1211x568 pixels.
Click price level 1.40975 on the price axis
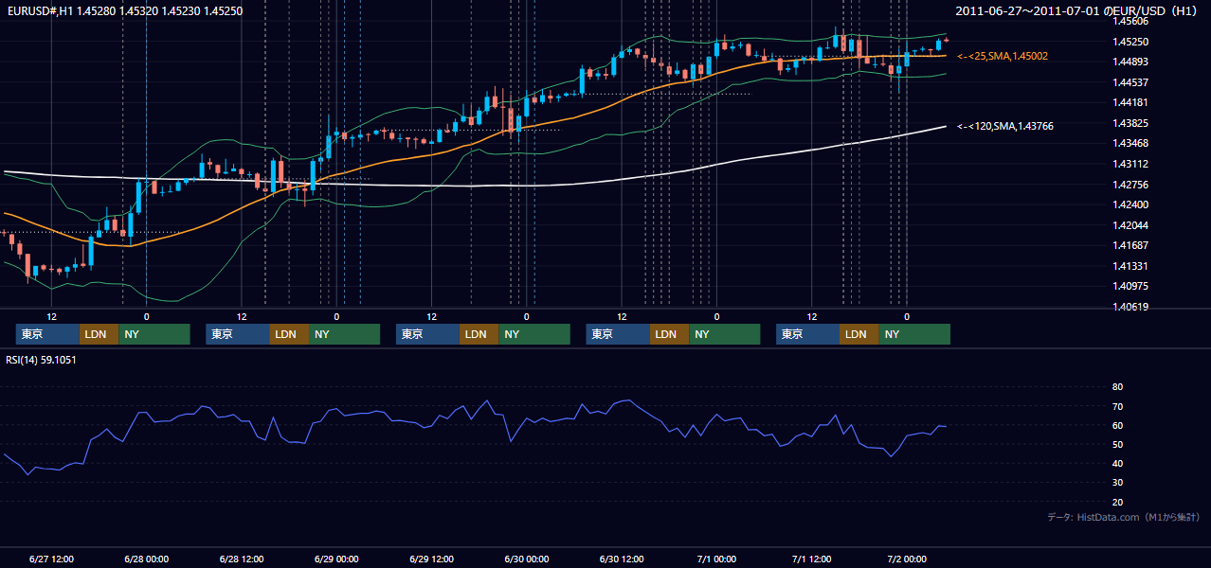tap(1130, 286)
